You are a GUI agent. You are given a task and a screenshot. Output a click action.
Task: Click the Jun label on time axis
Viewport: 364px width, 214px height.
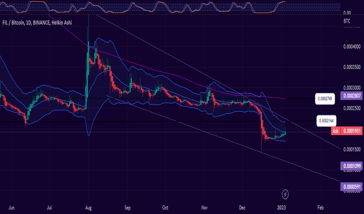tap(11, 208)
